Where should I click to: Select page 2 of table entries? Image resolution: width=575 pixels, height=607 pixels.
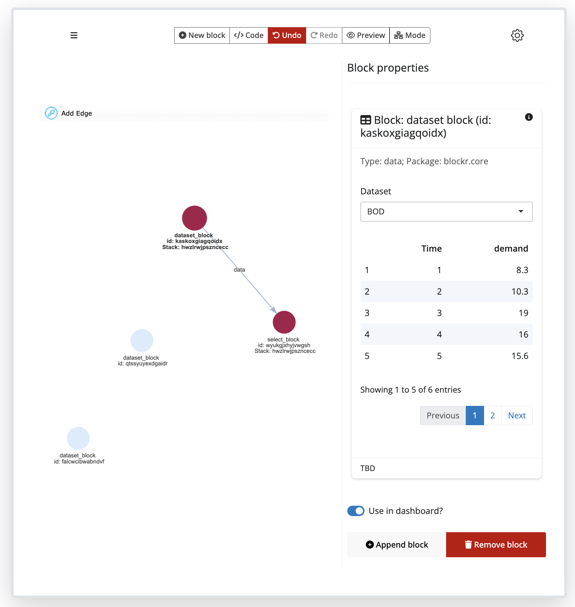click(492, 415)
